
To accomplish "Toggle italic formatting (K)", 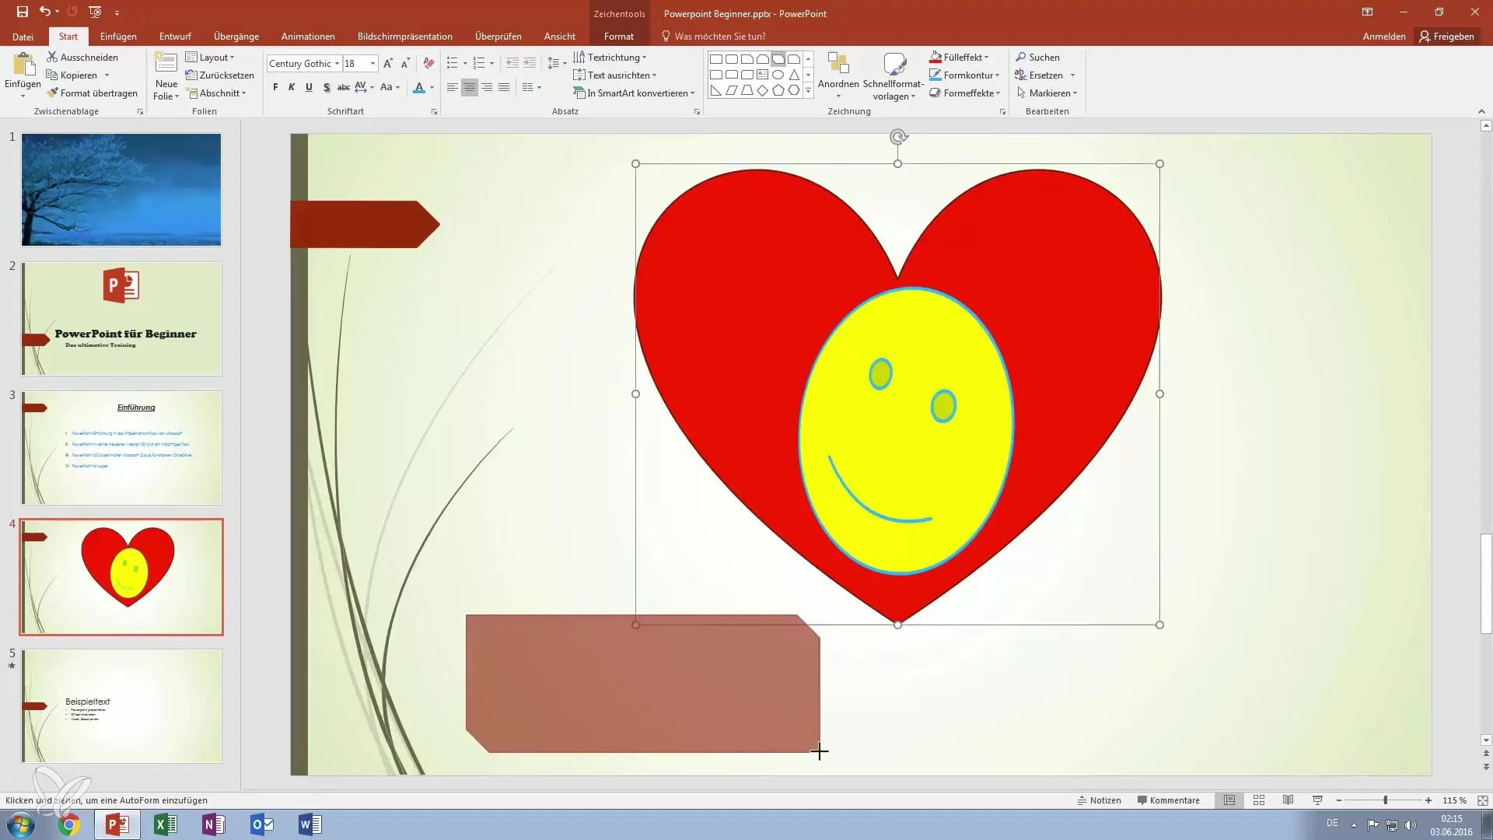I will coord(292,87).
